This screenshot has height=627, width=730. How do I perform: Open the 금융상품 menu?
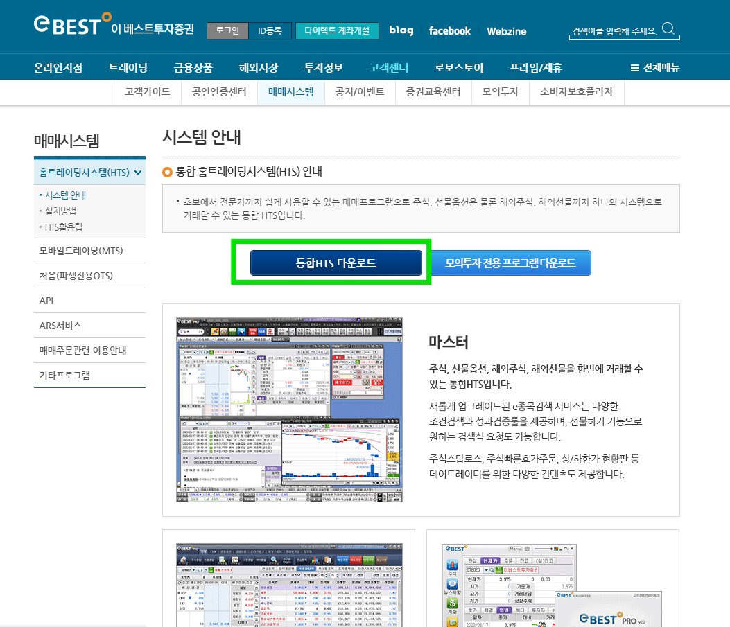193,68
